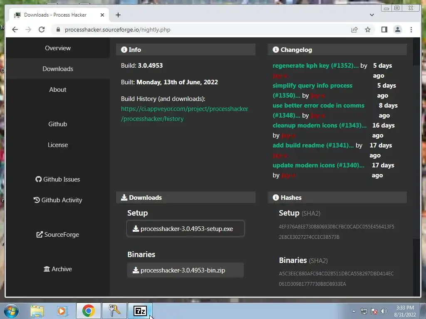Select Downloads in sidebar
The image size is (426, 319).
tap(57, 69)
